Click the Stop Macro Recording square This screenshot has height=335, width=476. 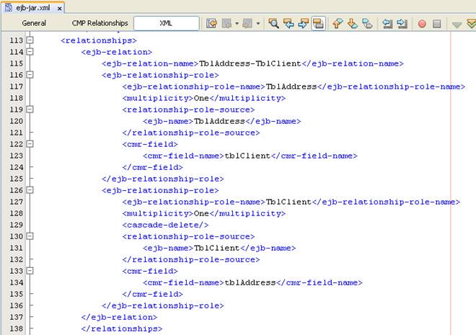pyautogui.click(x=437, y=24)
